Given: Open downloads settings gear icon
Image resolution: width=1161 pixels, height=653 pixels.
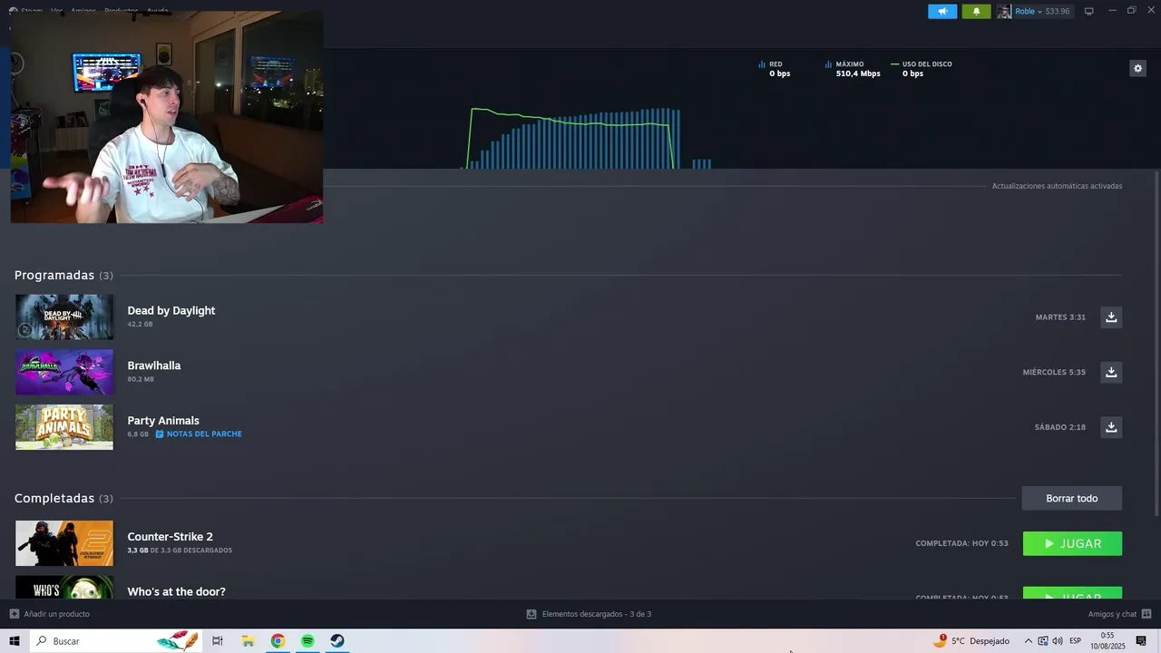Looking at the screenshot, I should (x=1137, y=68).
